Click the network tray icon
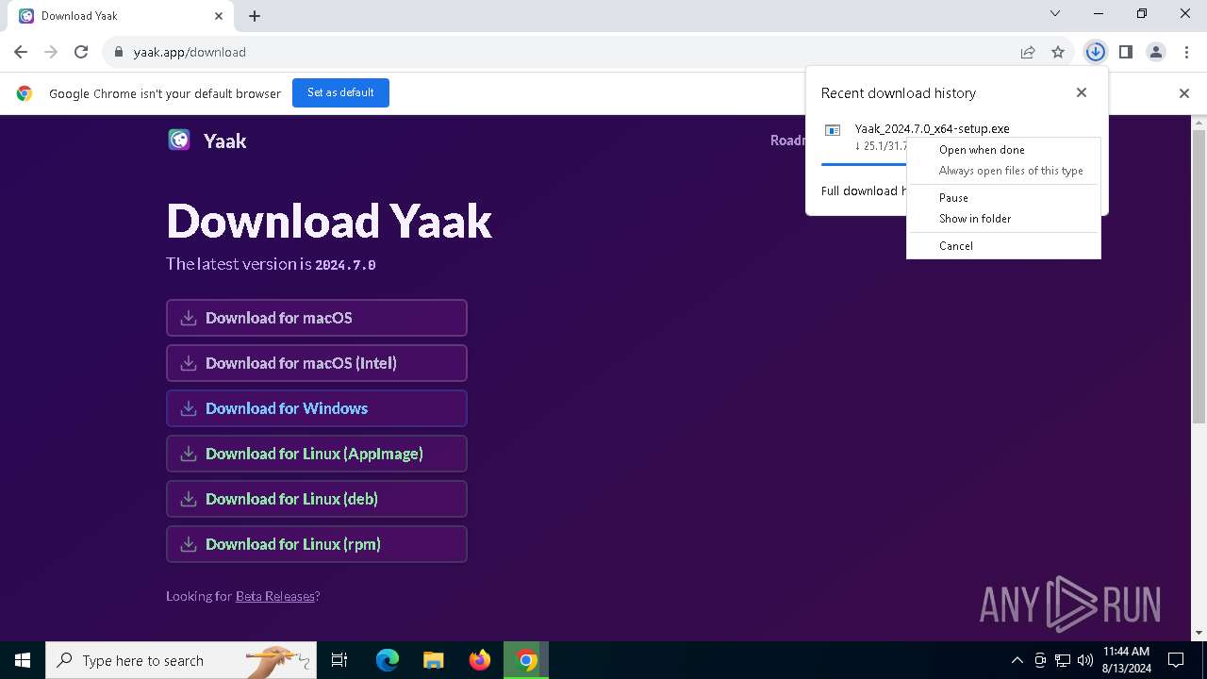This screenshot has height=679, width=1207. [x=1063, y=660]
